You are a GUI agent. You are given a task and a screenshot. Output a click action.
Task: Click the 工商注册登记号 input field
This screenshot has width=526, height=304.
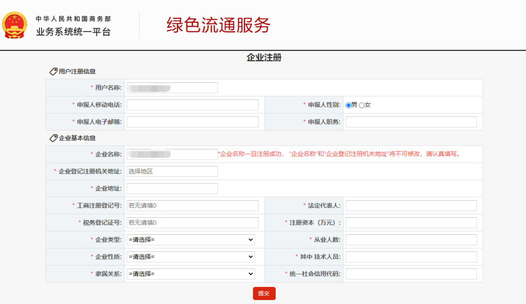pyautogui.click(x=192, y=205)
